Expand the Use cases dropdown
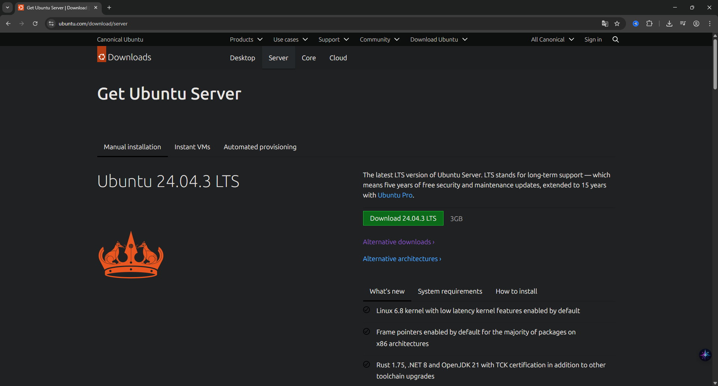718x386 pixels. point(290,40)
